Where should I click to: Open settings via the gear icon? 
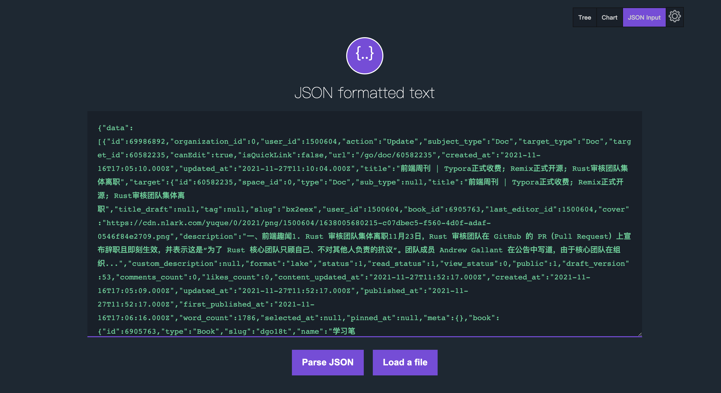coord(675,17)
